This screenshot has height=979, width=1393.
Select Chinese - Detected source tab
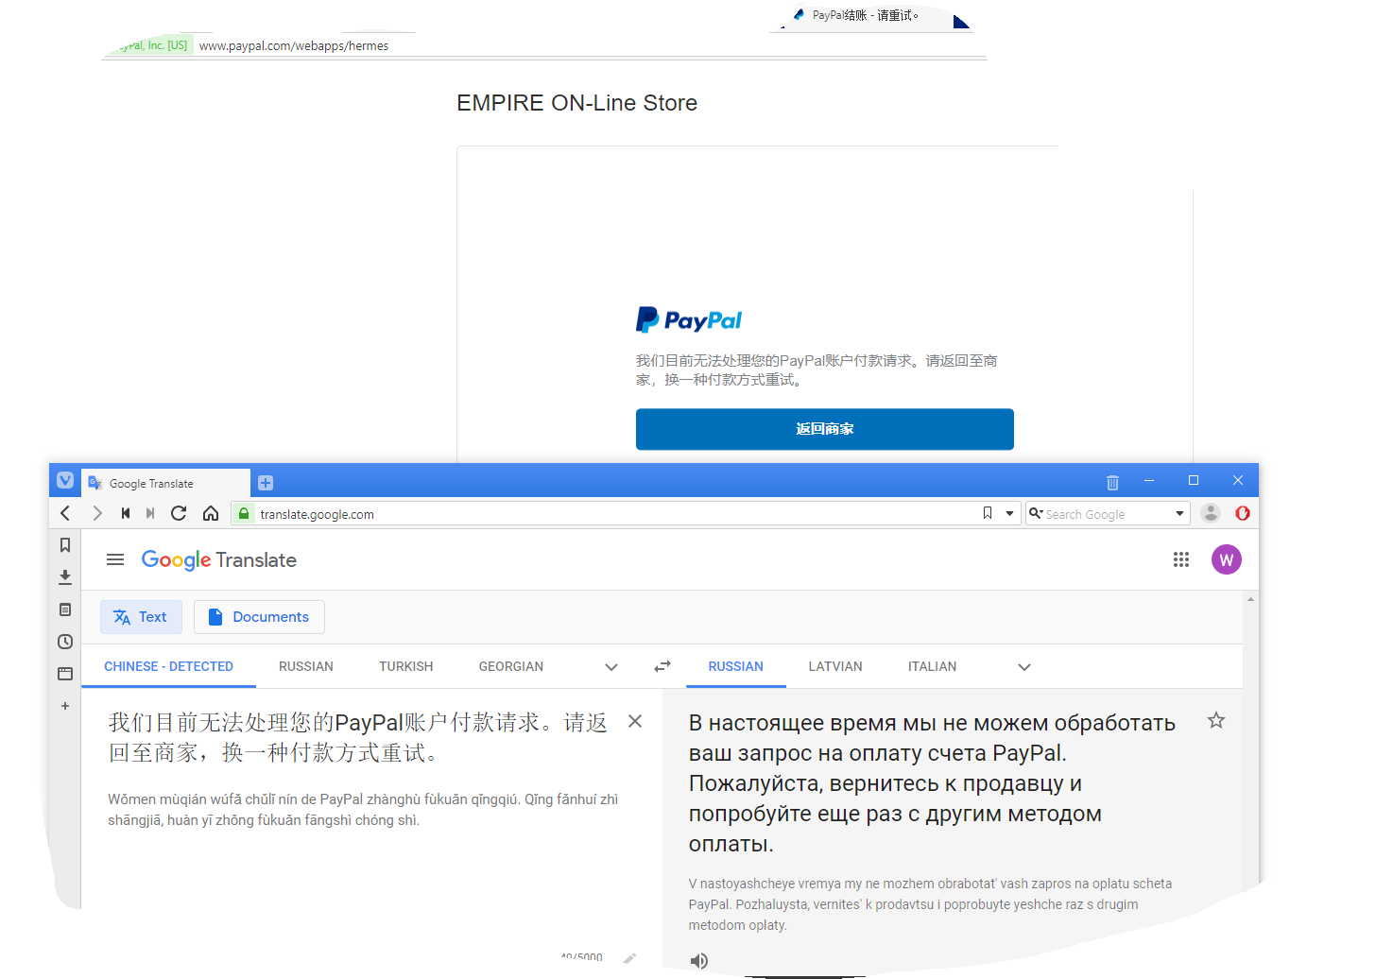(x=168, y=666)
